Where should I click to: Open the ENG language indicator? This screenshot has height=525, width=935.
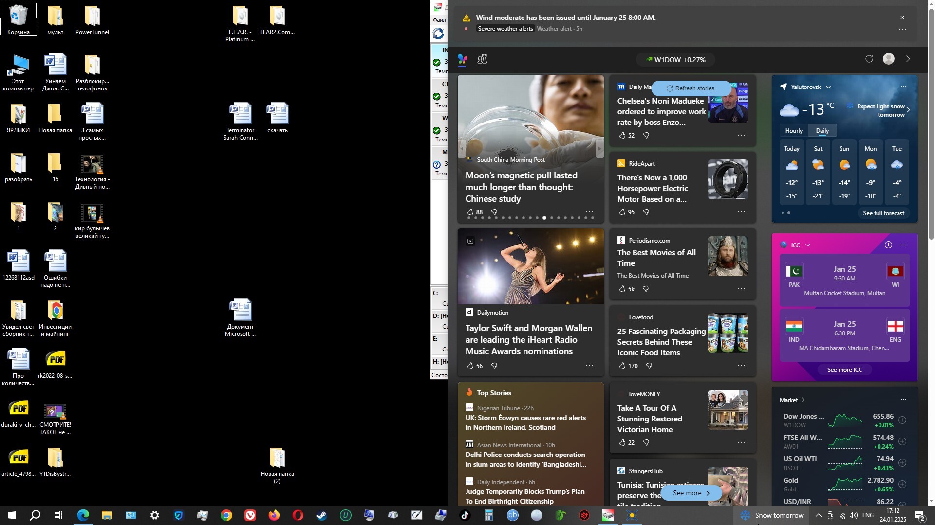coord(868,516)
